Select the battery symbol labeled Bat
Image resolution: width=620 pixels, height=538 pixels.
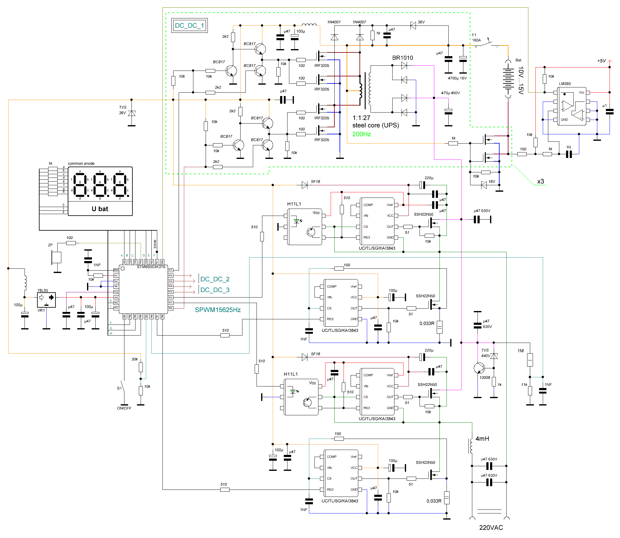[508, 79]
